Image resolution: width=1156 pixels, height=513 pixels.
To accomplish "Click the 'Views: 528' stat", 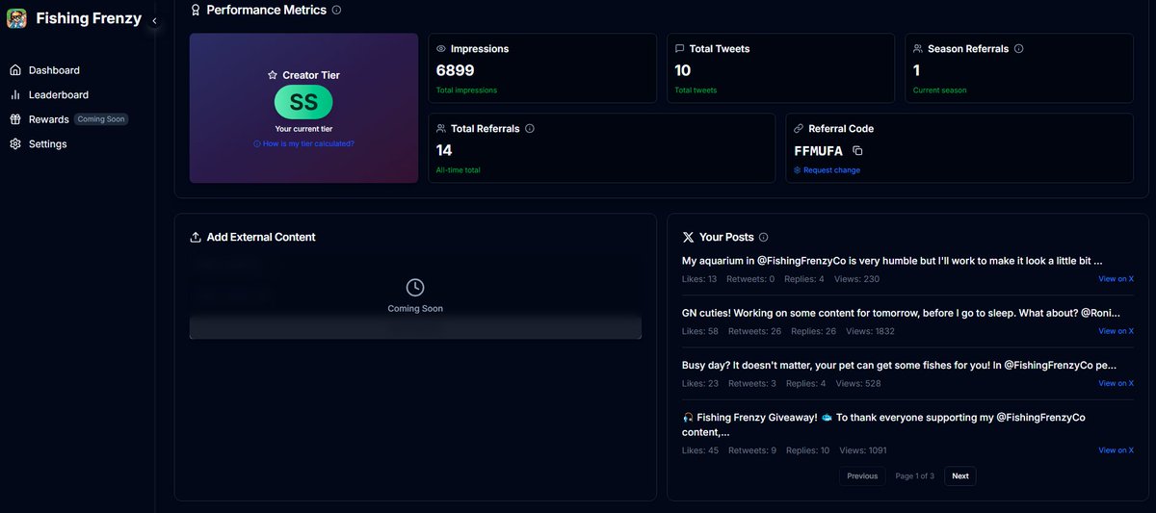I will 858,383.
